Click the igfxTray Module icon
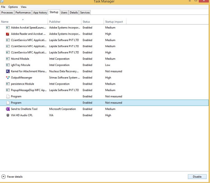210x183 pixels. (8, 65)
